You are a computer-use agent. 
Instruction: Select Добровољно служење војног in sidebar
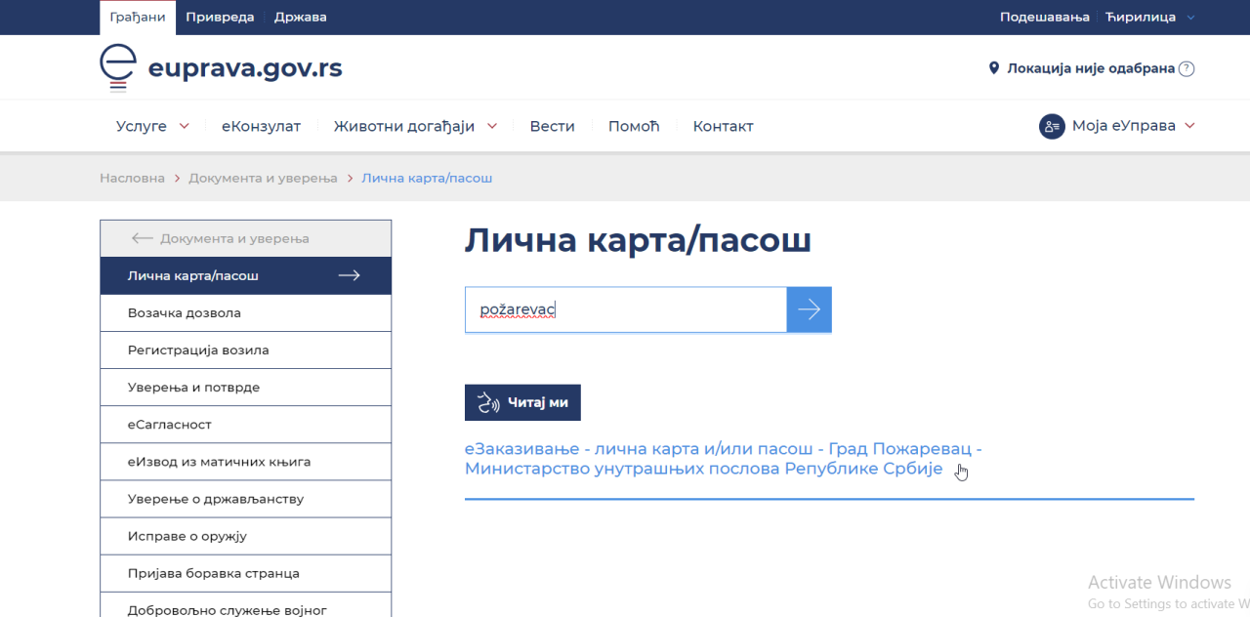click(x=246, y=605)
